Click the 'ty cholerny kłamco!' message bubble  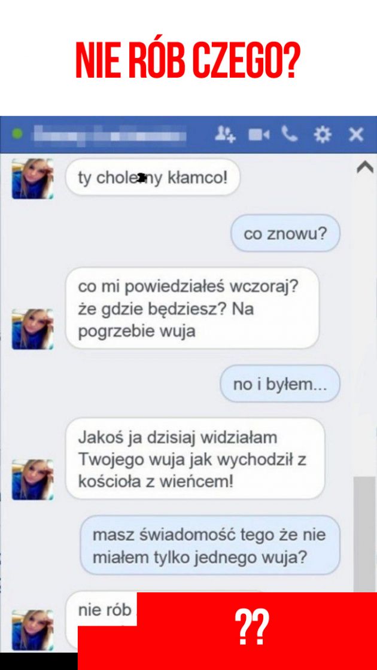pos(153,178)
